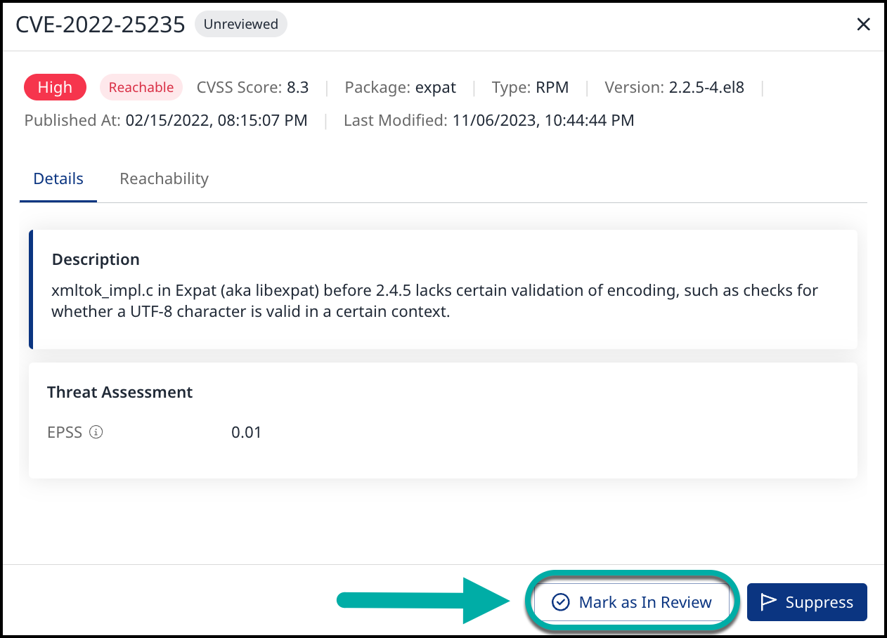Click the flag icon on Suppress button

click(769, 602)
